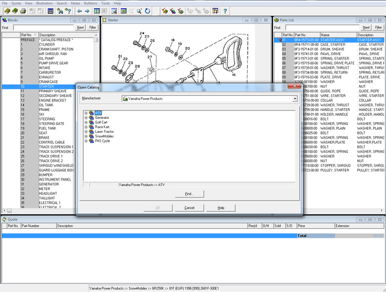386x292 pixels.
Task: Select PRIMARY SHEAVE in Blocks list
Action: pos(53,91)
